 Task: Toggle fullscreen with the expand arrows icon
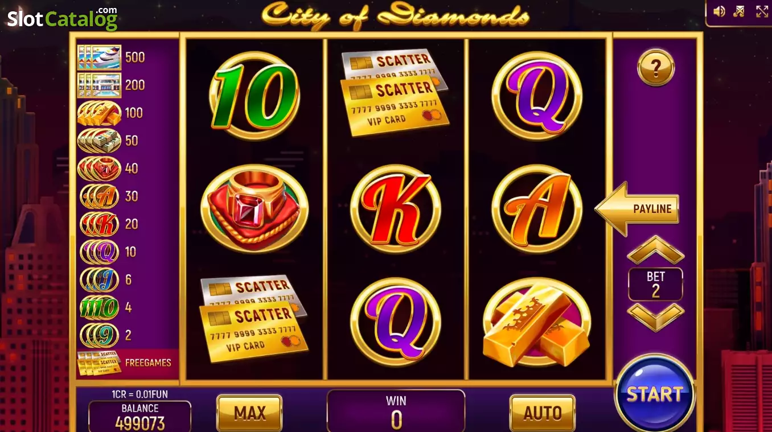click(762, 11)
